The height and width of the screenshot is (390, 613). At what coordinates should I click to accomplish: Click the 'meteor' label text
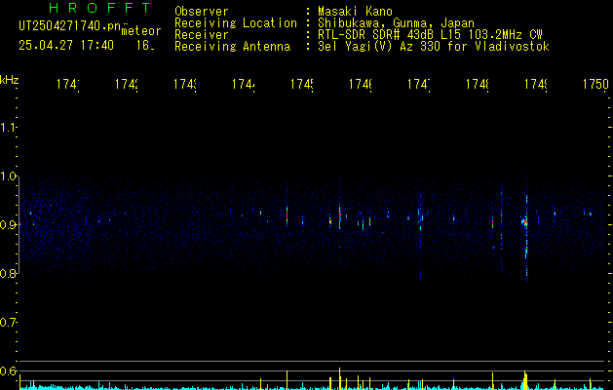click(x=141, y=31)
